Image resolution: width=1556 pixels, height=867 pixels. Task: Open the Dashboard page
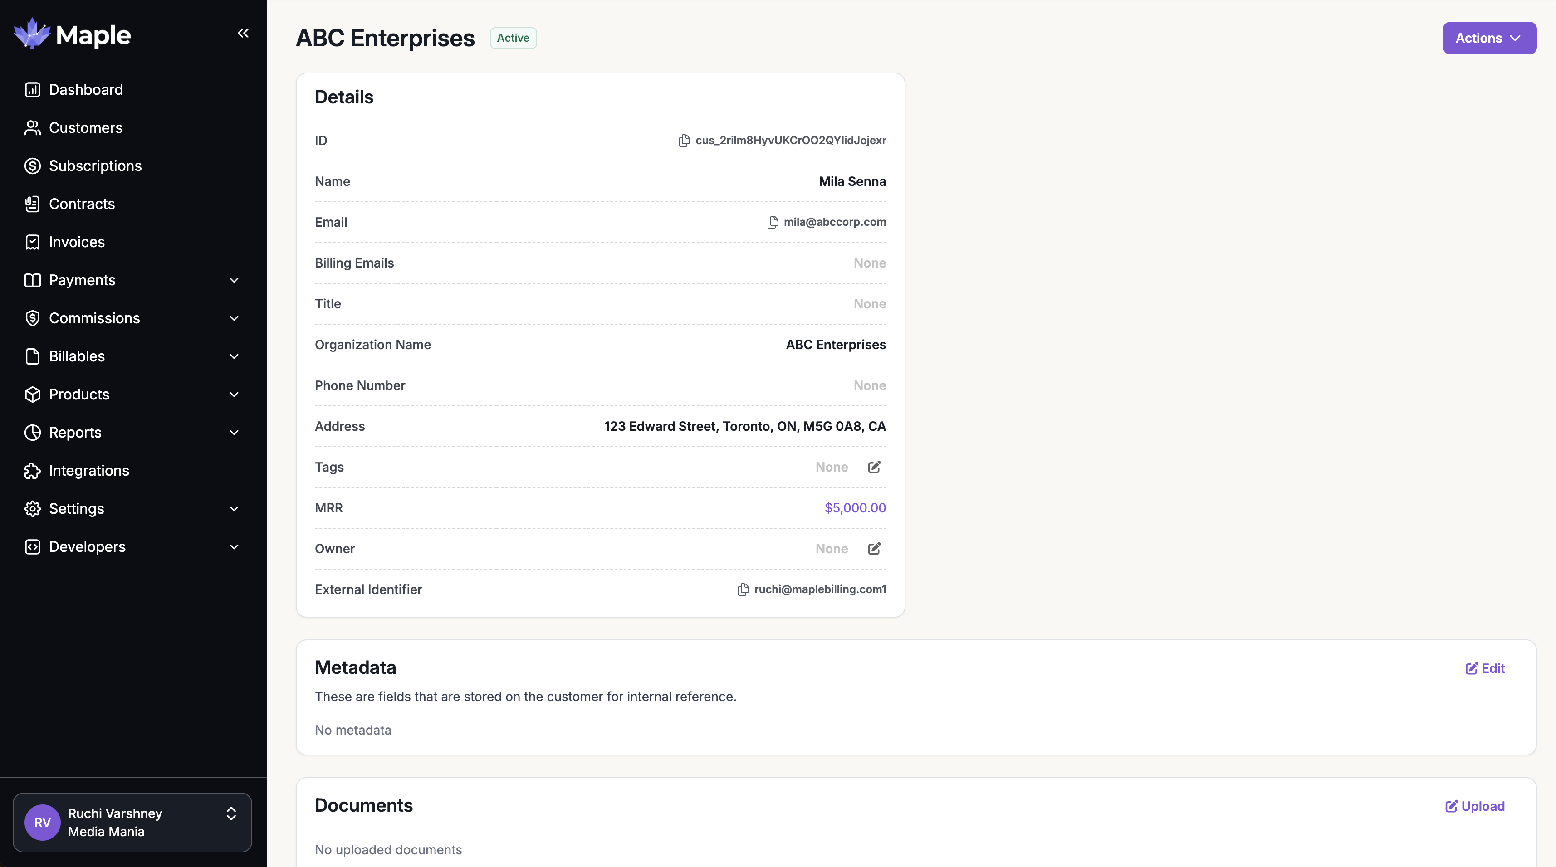[x=85, y=89]
